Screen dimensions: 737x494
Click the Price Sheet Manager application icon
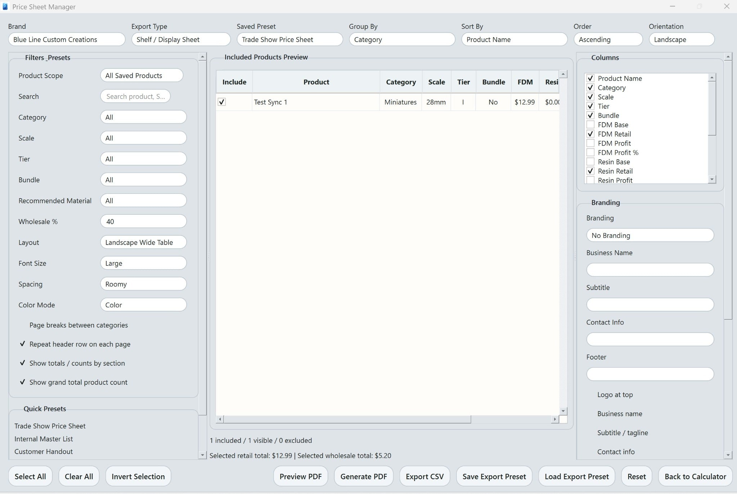point(6,6)
